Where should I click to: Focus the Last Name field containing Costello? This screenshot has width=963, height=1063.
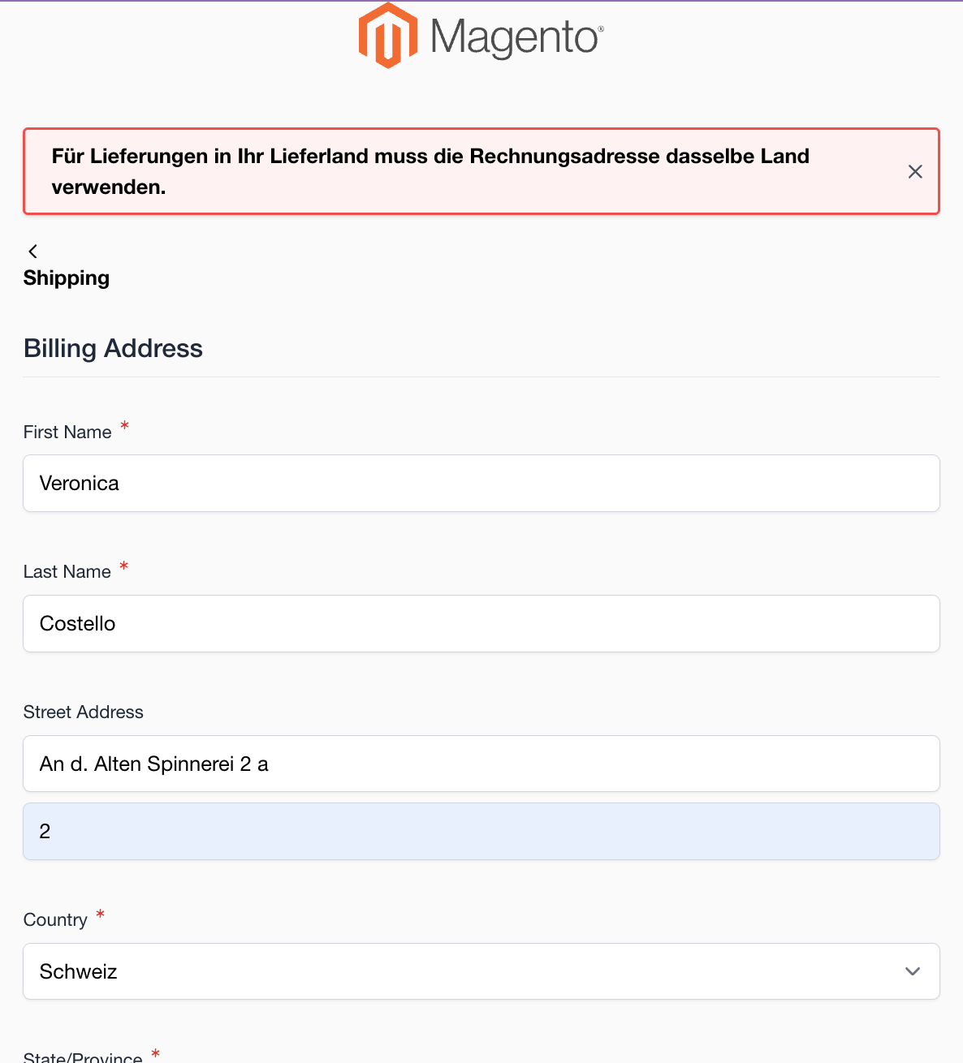481,624
